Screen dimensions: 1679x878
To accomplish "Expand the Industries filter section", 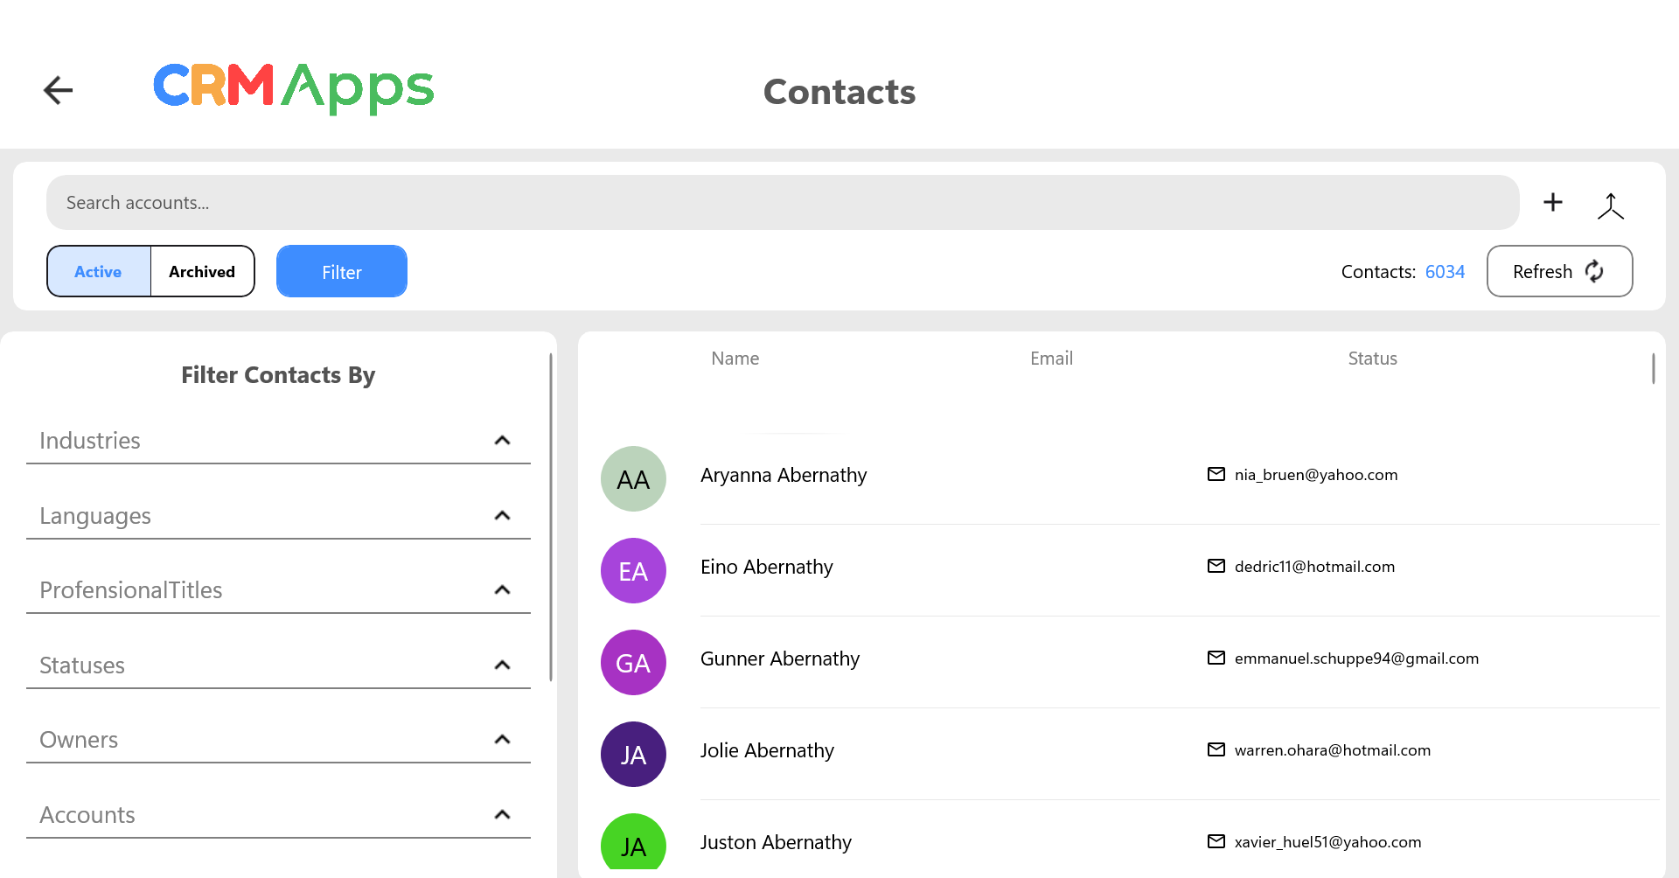I will pyautogui.click(x=501, y=441).
